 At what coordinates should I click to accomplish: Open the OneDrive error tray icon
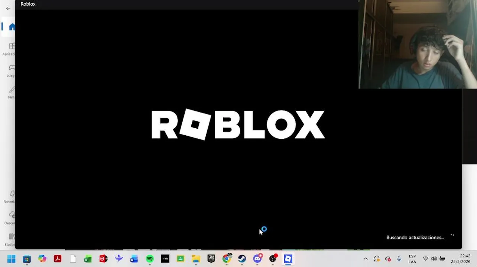388,259
